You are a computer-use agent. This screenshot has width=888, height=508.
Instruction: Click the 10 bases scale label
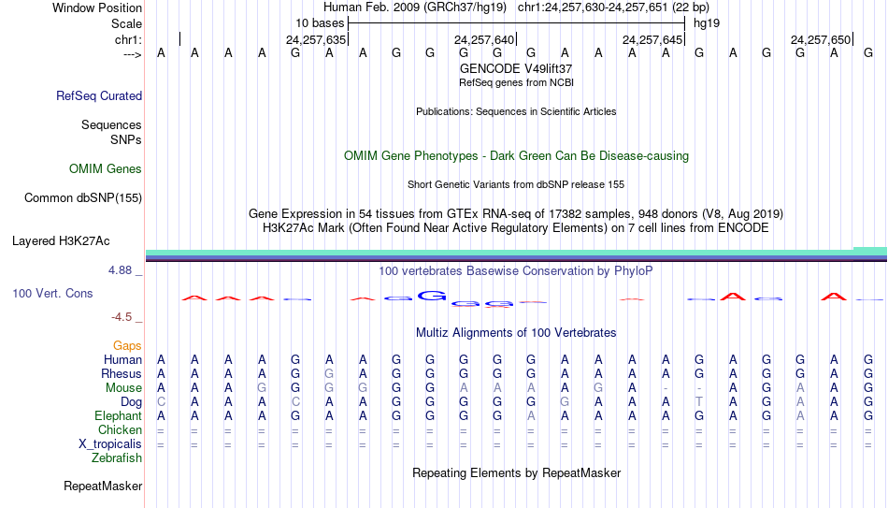[x=320, y=23]
